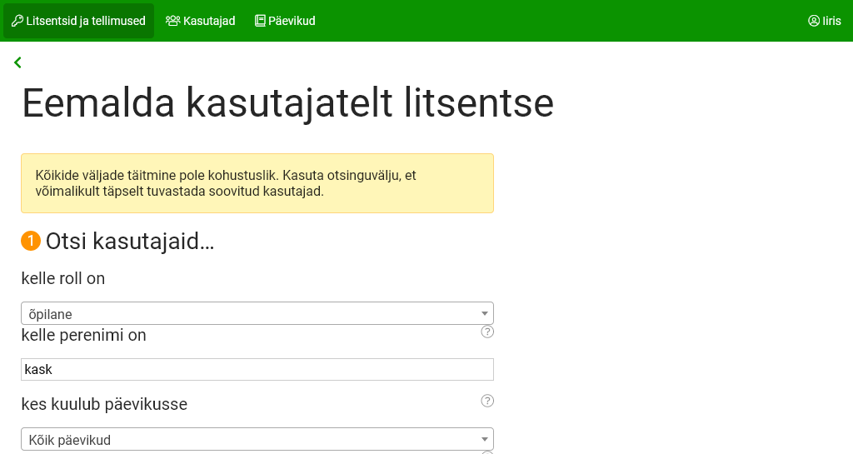Go back using the green chevron arrow
The height and width of the screenshot is (454, 853).
pos(17,62)
